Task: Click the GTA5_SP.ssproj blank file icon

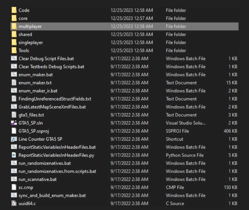Action: click(14, 131)
